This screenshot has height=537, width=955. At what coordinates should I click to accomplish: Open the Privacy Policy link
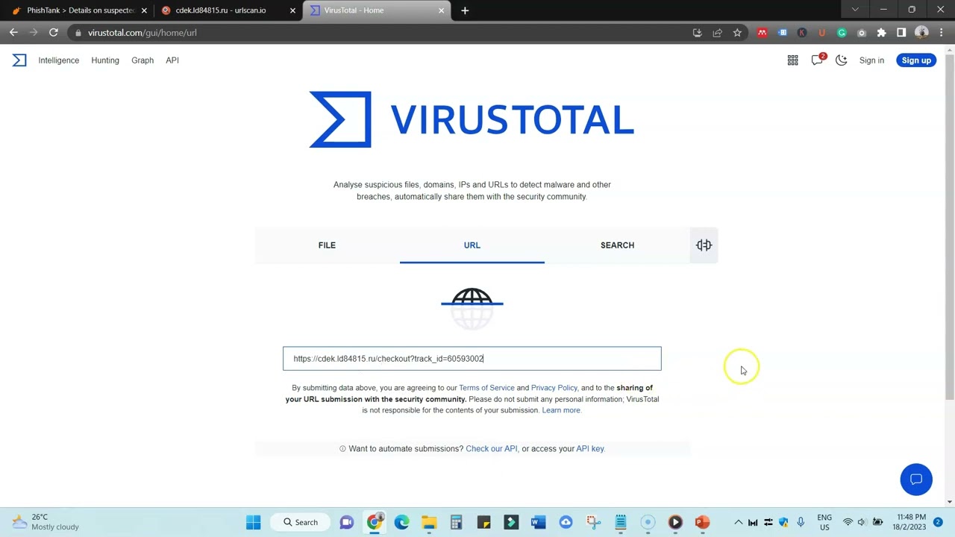pyautogui.click(x=554, y=388)
